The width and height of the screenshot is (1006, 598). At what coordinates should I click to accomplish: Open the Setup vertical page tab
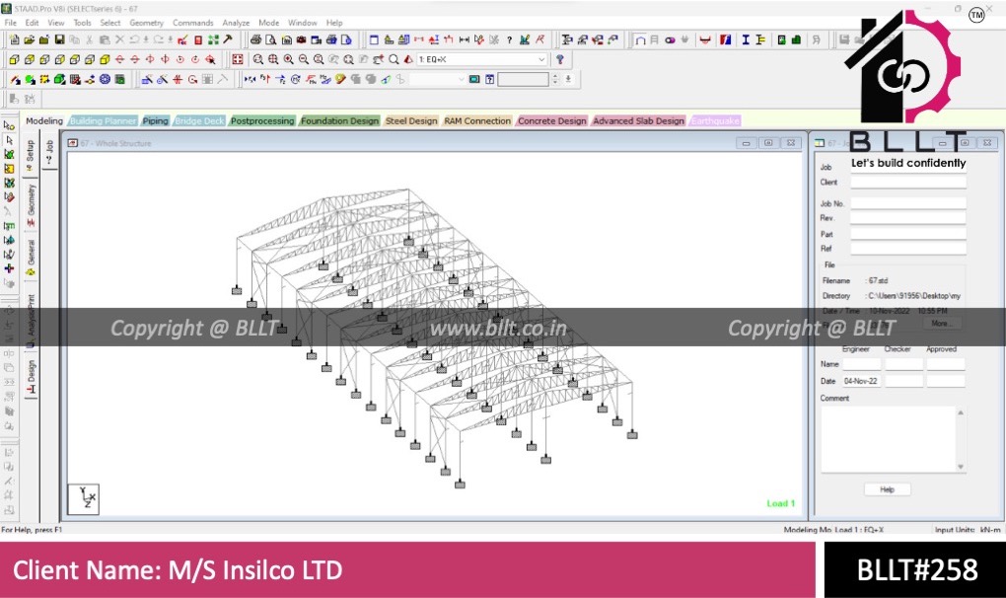31,155
